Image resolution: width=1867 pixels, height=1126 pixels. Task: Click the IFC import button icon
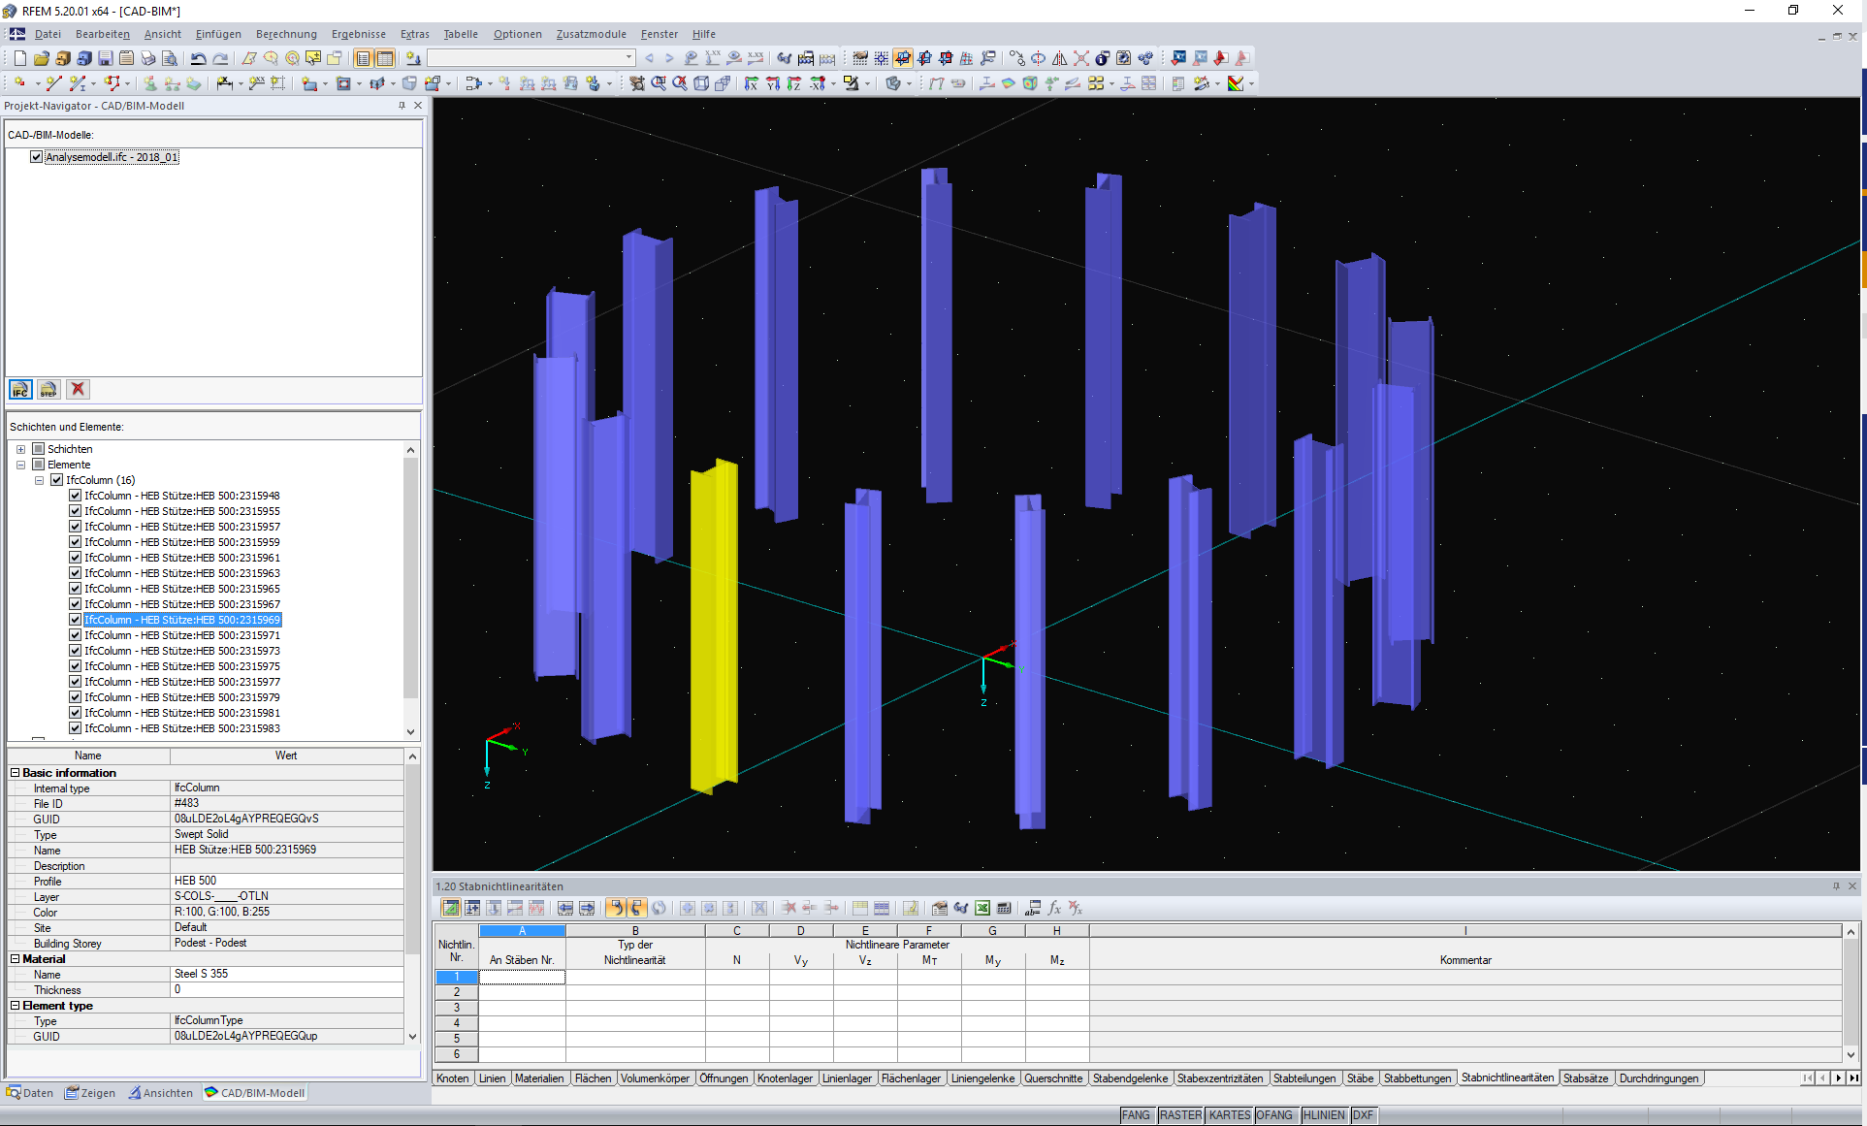coord(20,389)
